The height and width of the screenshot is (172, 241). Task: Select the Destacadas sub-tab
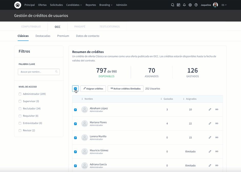pyautogui.click(x=43, y=36)
